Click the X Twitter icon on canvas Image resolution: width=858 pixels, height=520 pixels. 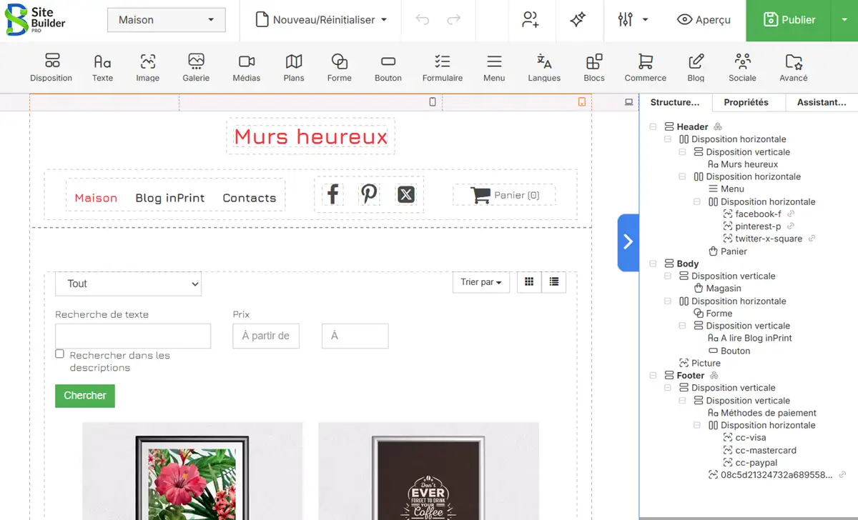(x=406, y=194)
